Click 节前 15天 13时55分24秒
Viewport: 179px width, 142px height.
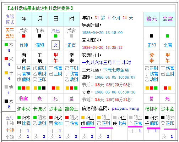[x=107, y=100]
